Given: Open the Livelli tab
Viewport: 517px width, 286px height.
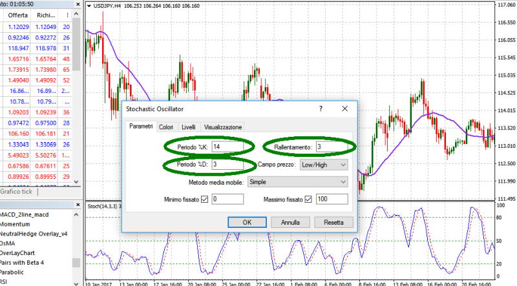Looking at the screenshot, I should pos(188,127).
